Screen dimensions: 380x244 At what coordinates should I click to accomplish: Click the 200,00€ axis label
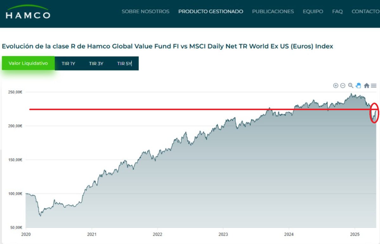[15, 126]
